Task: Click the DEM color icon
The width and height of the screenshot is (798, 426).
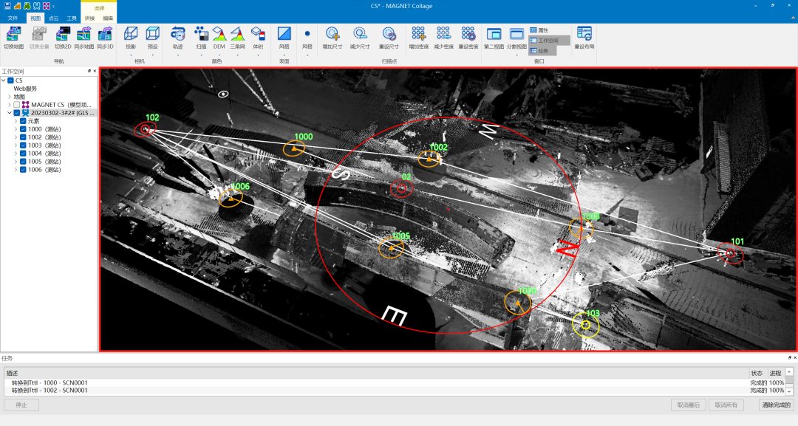Action: point(219,34)
